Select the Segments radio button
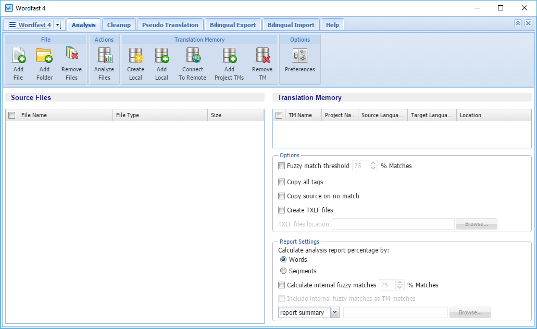 (283, 271)
